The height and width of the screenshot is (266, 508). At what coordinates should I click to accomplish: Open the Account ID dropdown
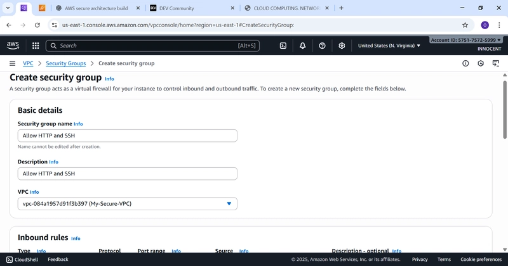tap(466, 40)
